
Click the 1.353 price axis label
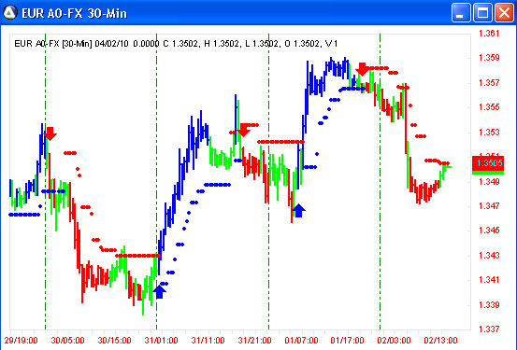point(489,132)
